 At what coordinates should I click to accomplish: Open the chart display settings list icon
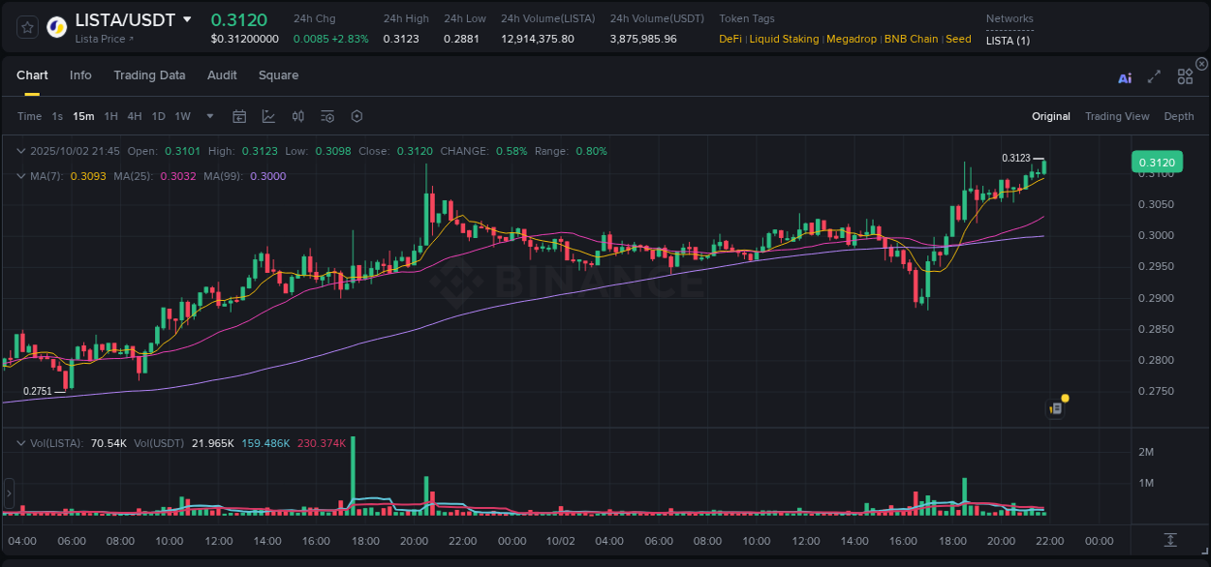tap(327, 115)
